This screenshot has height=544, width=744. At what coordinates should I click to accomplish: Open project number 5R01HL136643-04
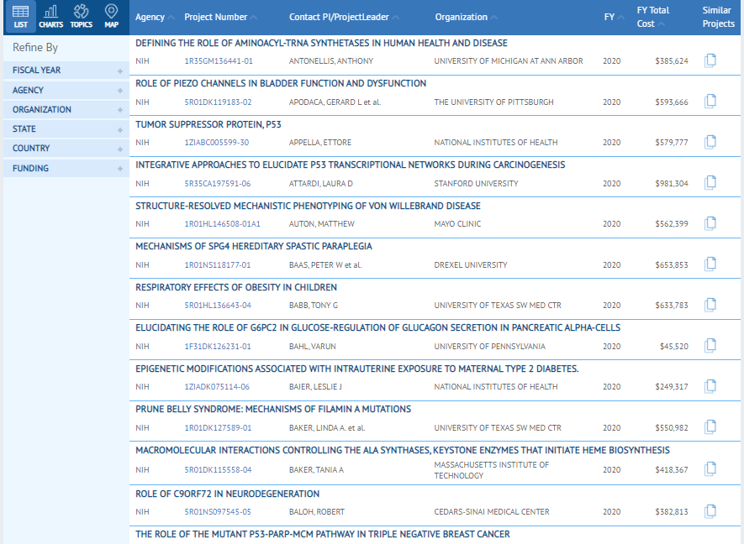(218, 306)
